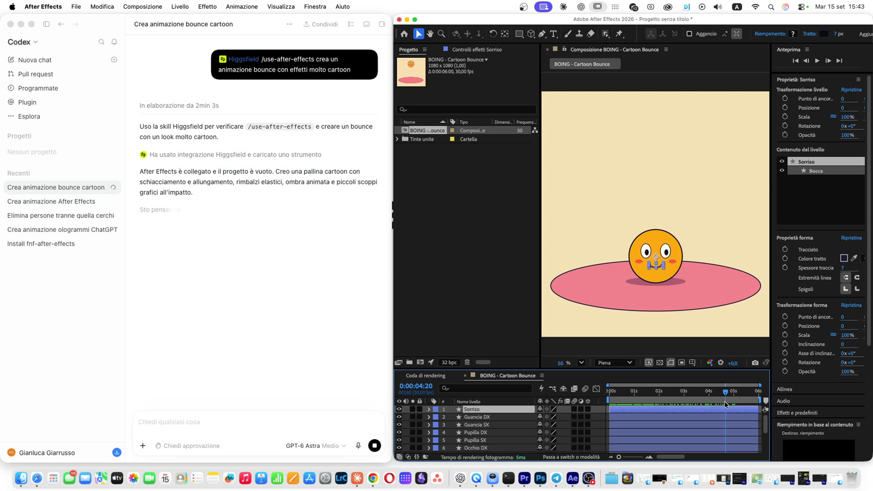This screenshot has width=873, height=491.
Task: Delete selected project item with trash icon
Action: 467,362
